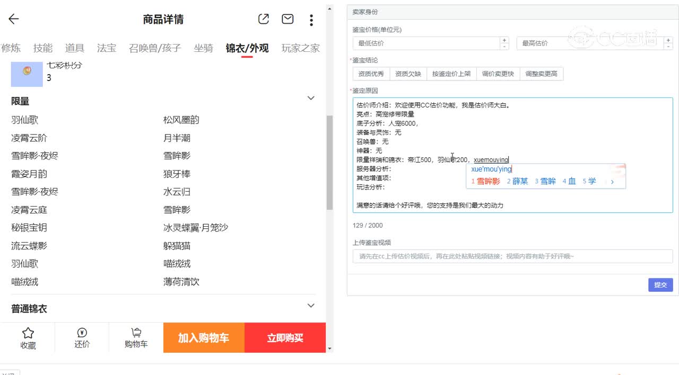This screenshot has height=375, width=679.
Task: Select the 资质欠缺 conclusion option
Action: point(409,74)
